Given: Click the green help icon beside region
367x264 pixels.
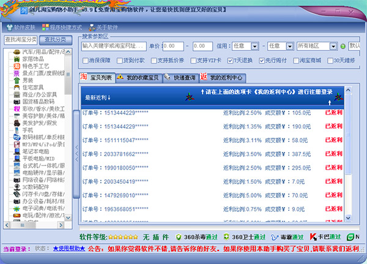Looking at the screenshot, I should 343,47.
